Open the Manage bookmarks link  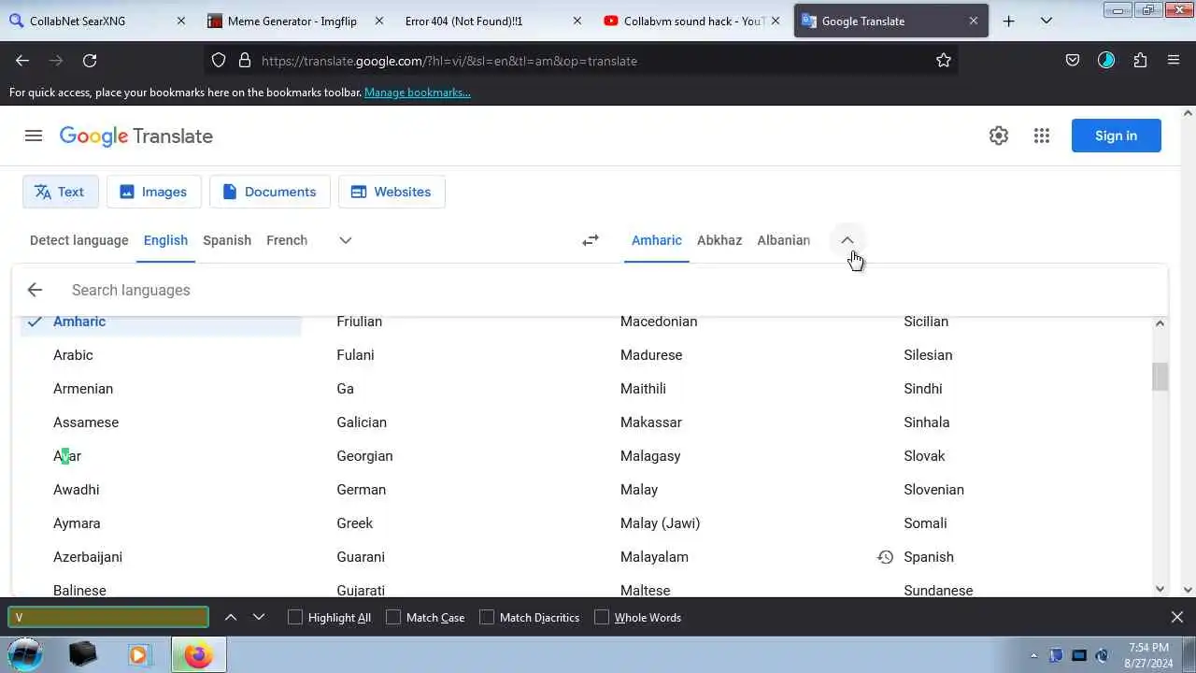pos(418,93)
